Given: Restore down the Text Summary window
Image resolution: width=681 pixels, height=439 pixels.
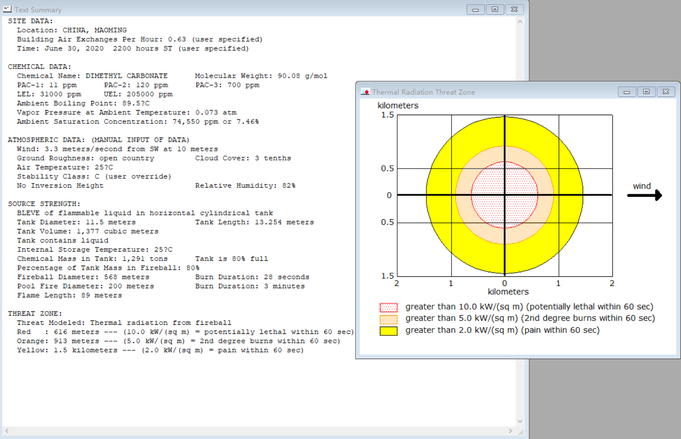Looking at the screenshot, I should [x=495, y=10].
